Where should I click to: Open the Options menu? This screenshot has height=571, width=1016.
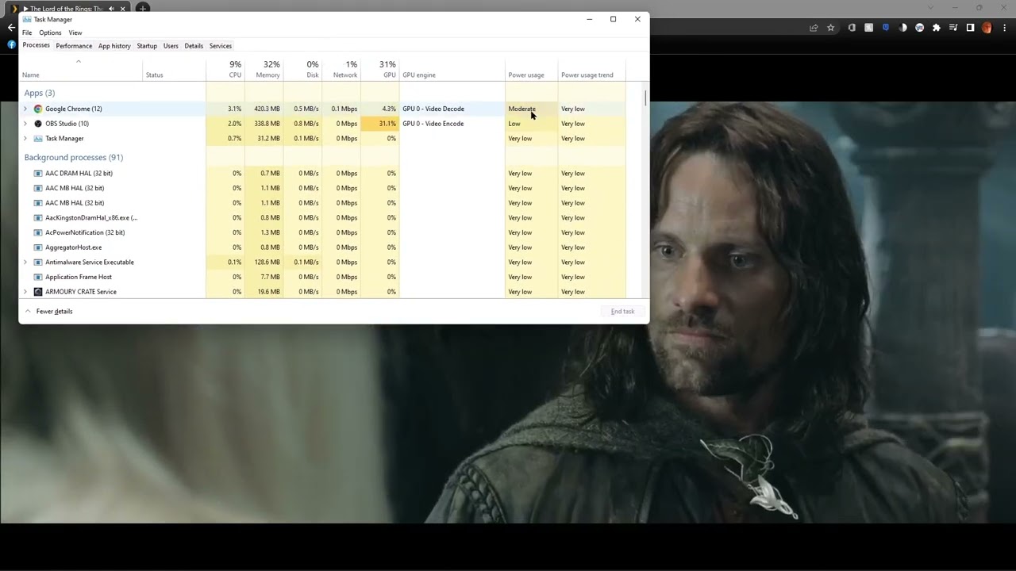click(50, 33)
